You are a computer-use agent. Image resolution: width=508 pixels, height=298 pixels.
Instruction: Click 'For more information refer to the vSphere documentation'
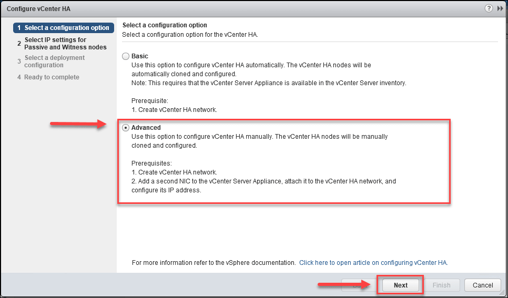tap(214, 263)
